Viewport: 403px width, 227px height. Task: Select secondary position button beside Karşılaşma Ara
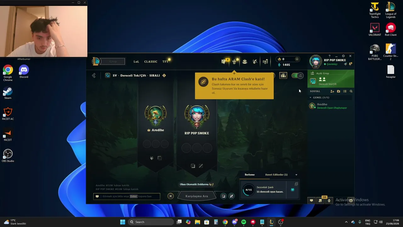tap(231, 196)
